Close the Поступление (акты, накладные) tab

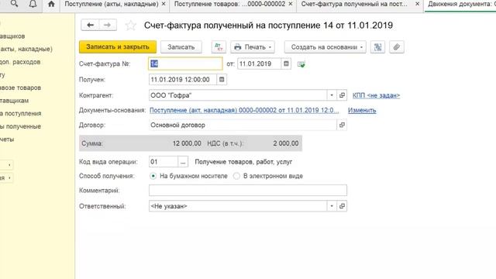coord(164,4)
